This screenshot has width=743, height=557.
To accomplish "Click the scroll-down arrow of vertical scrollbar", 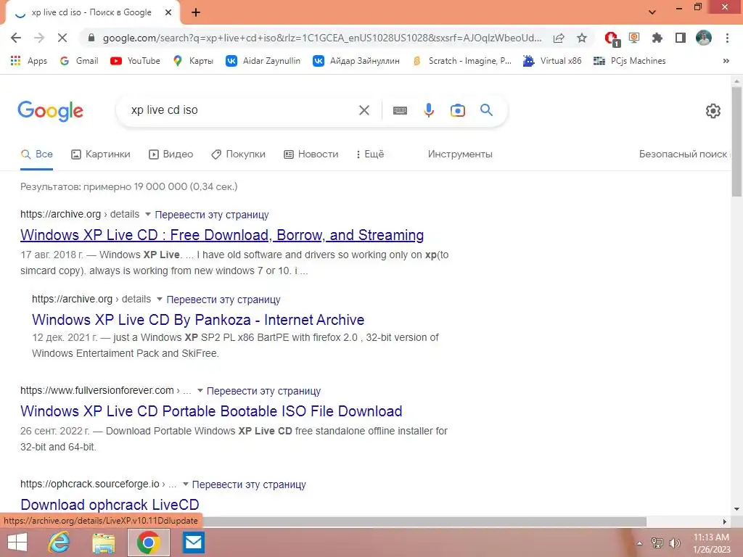I will [x=736, y=509].
